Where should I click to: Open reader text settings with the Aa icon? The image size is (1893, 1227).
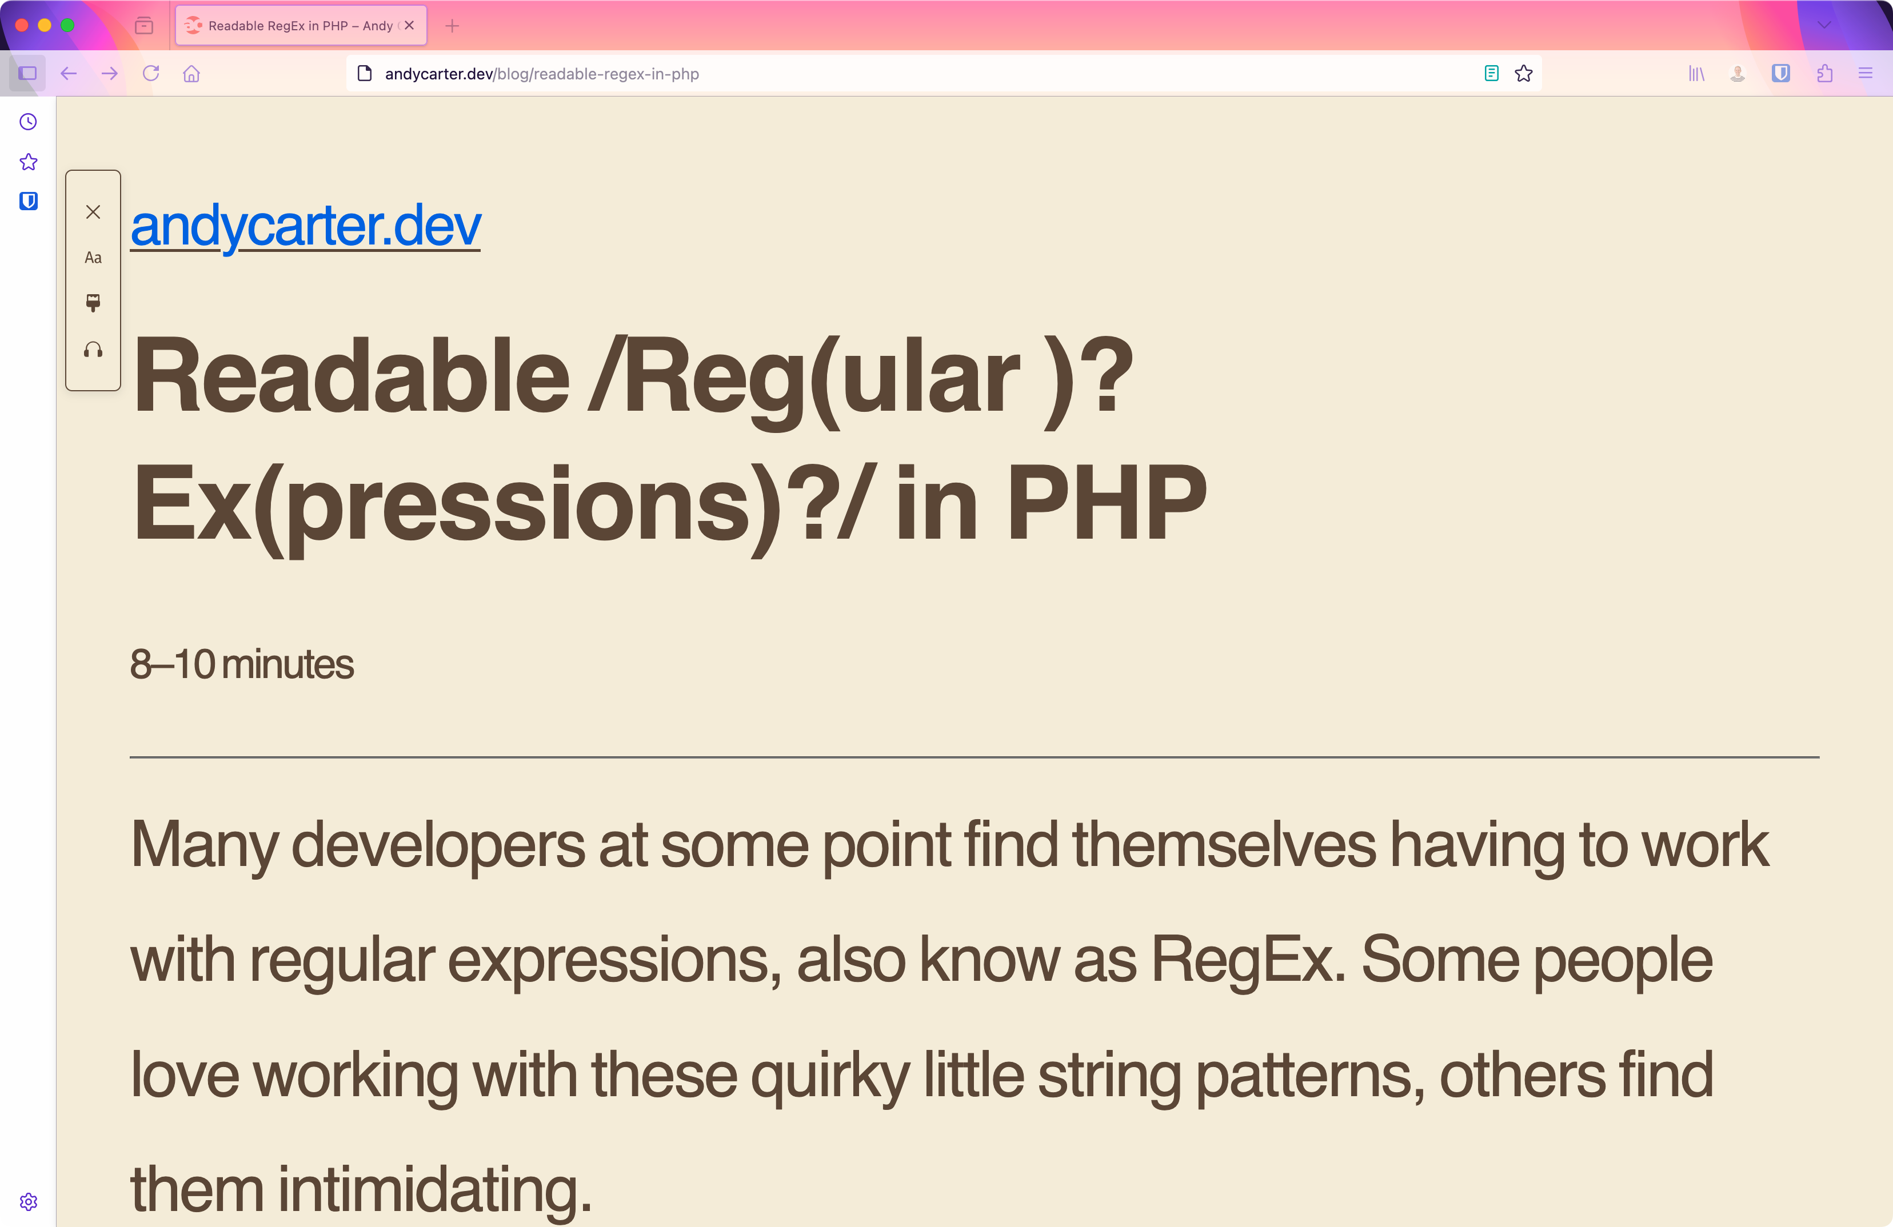tap(93, 258)
